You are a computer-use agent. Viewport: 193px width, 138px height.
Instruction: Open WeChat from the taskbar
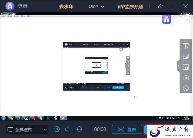point(11,118)
